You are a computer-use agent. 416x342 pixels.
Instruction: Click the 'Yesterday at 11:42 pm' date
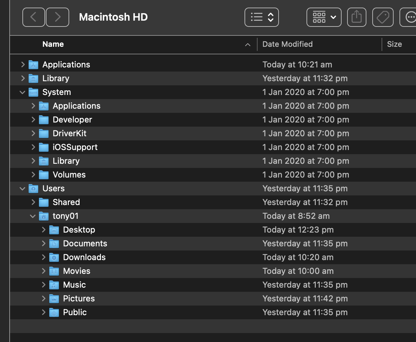tap(305, 299)
